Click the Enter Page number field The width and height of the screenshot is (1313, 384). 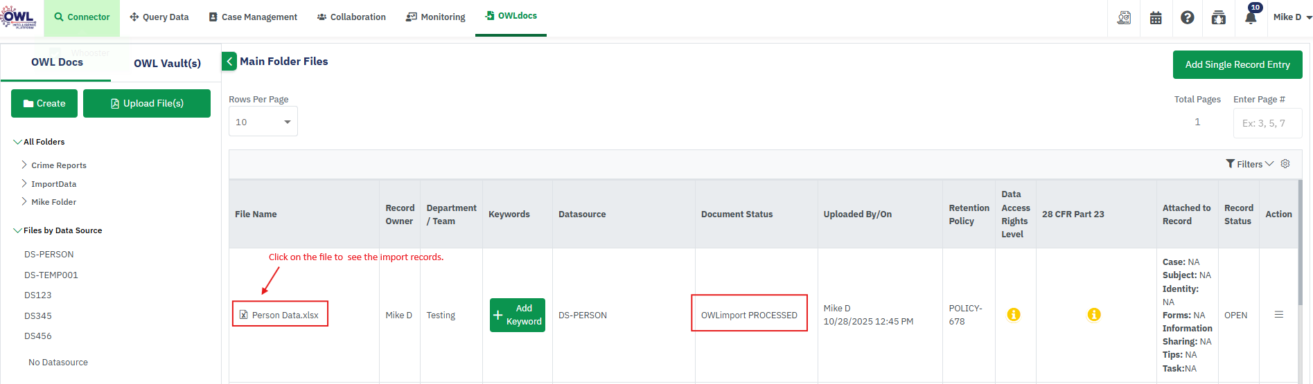click(x=1267, y=123)
